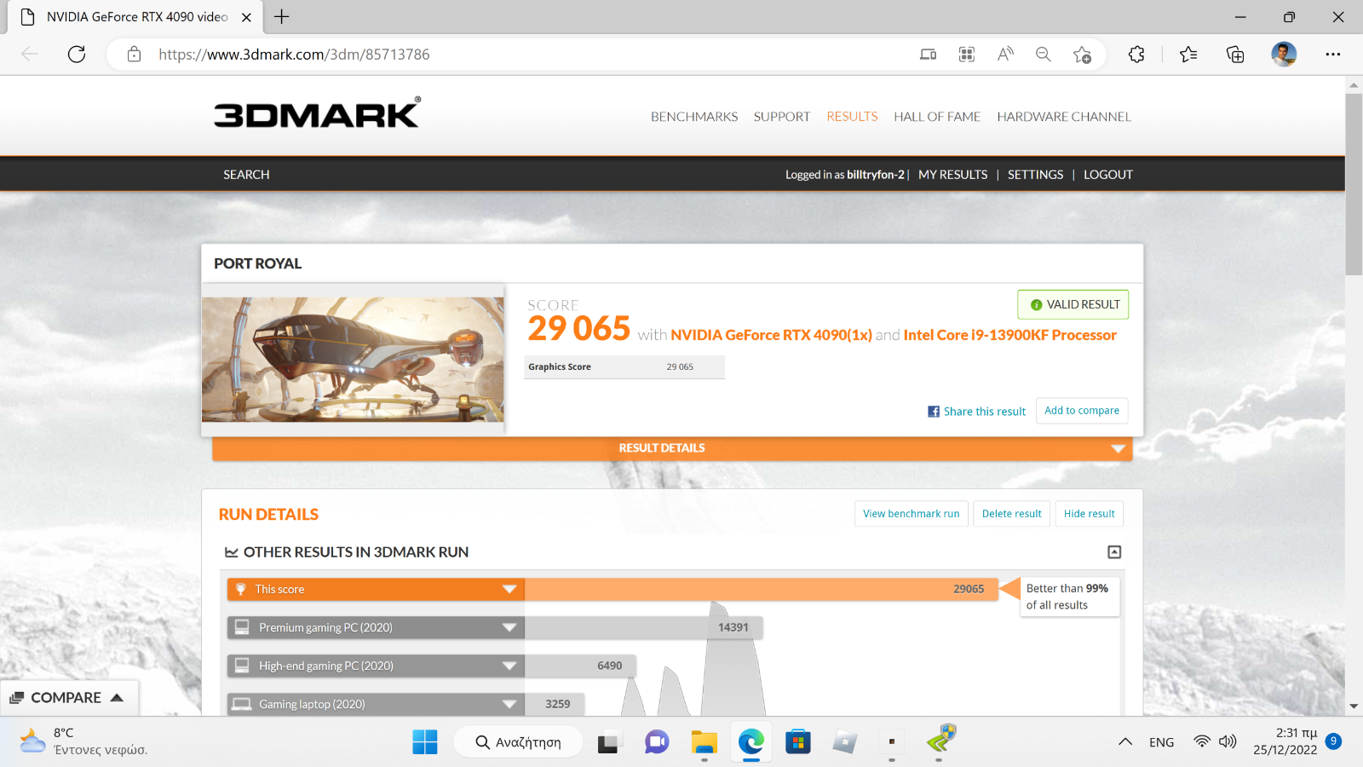Screen dimensions: 1363x767
Task: Click Add to compare button
Action: click(1082, 411)
